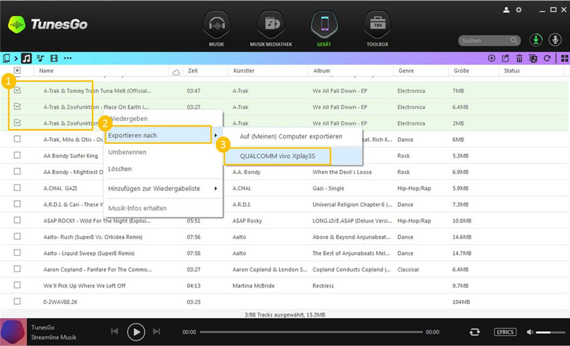The width and height of the screenshot is (570, 346).
Task: Click the device phone breadcrumb icon
Action: [x=6, y=58]
